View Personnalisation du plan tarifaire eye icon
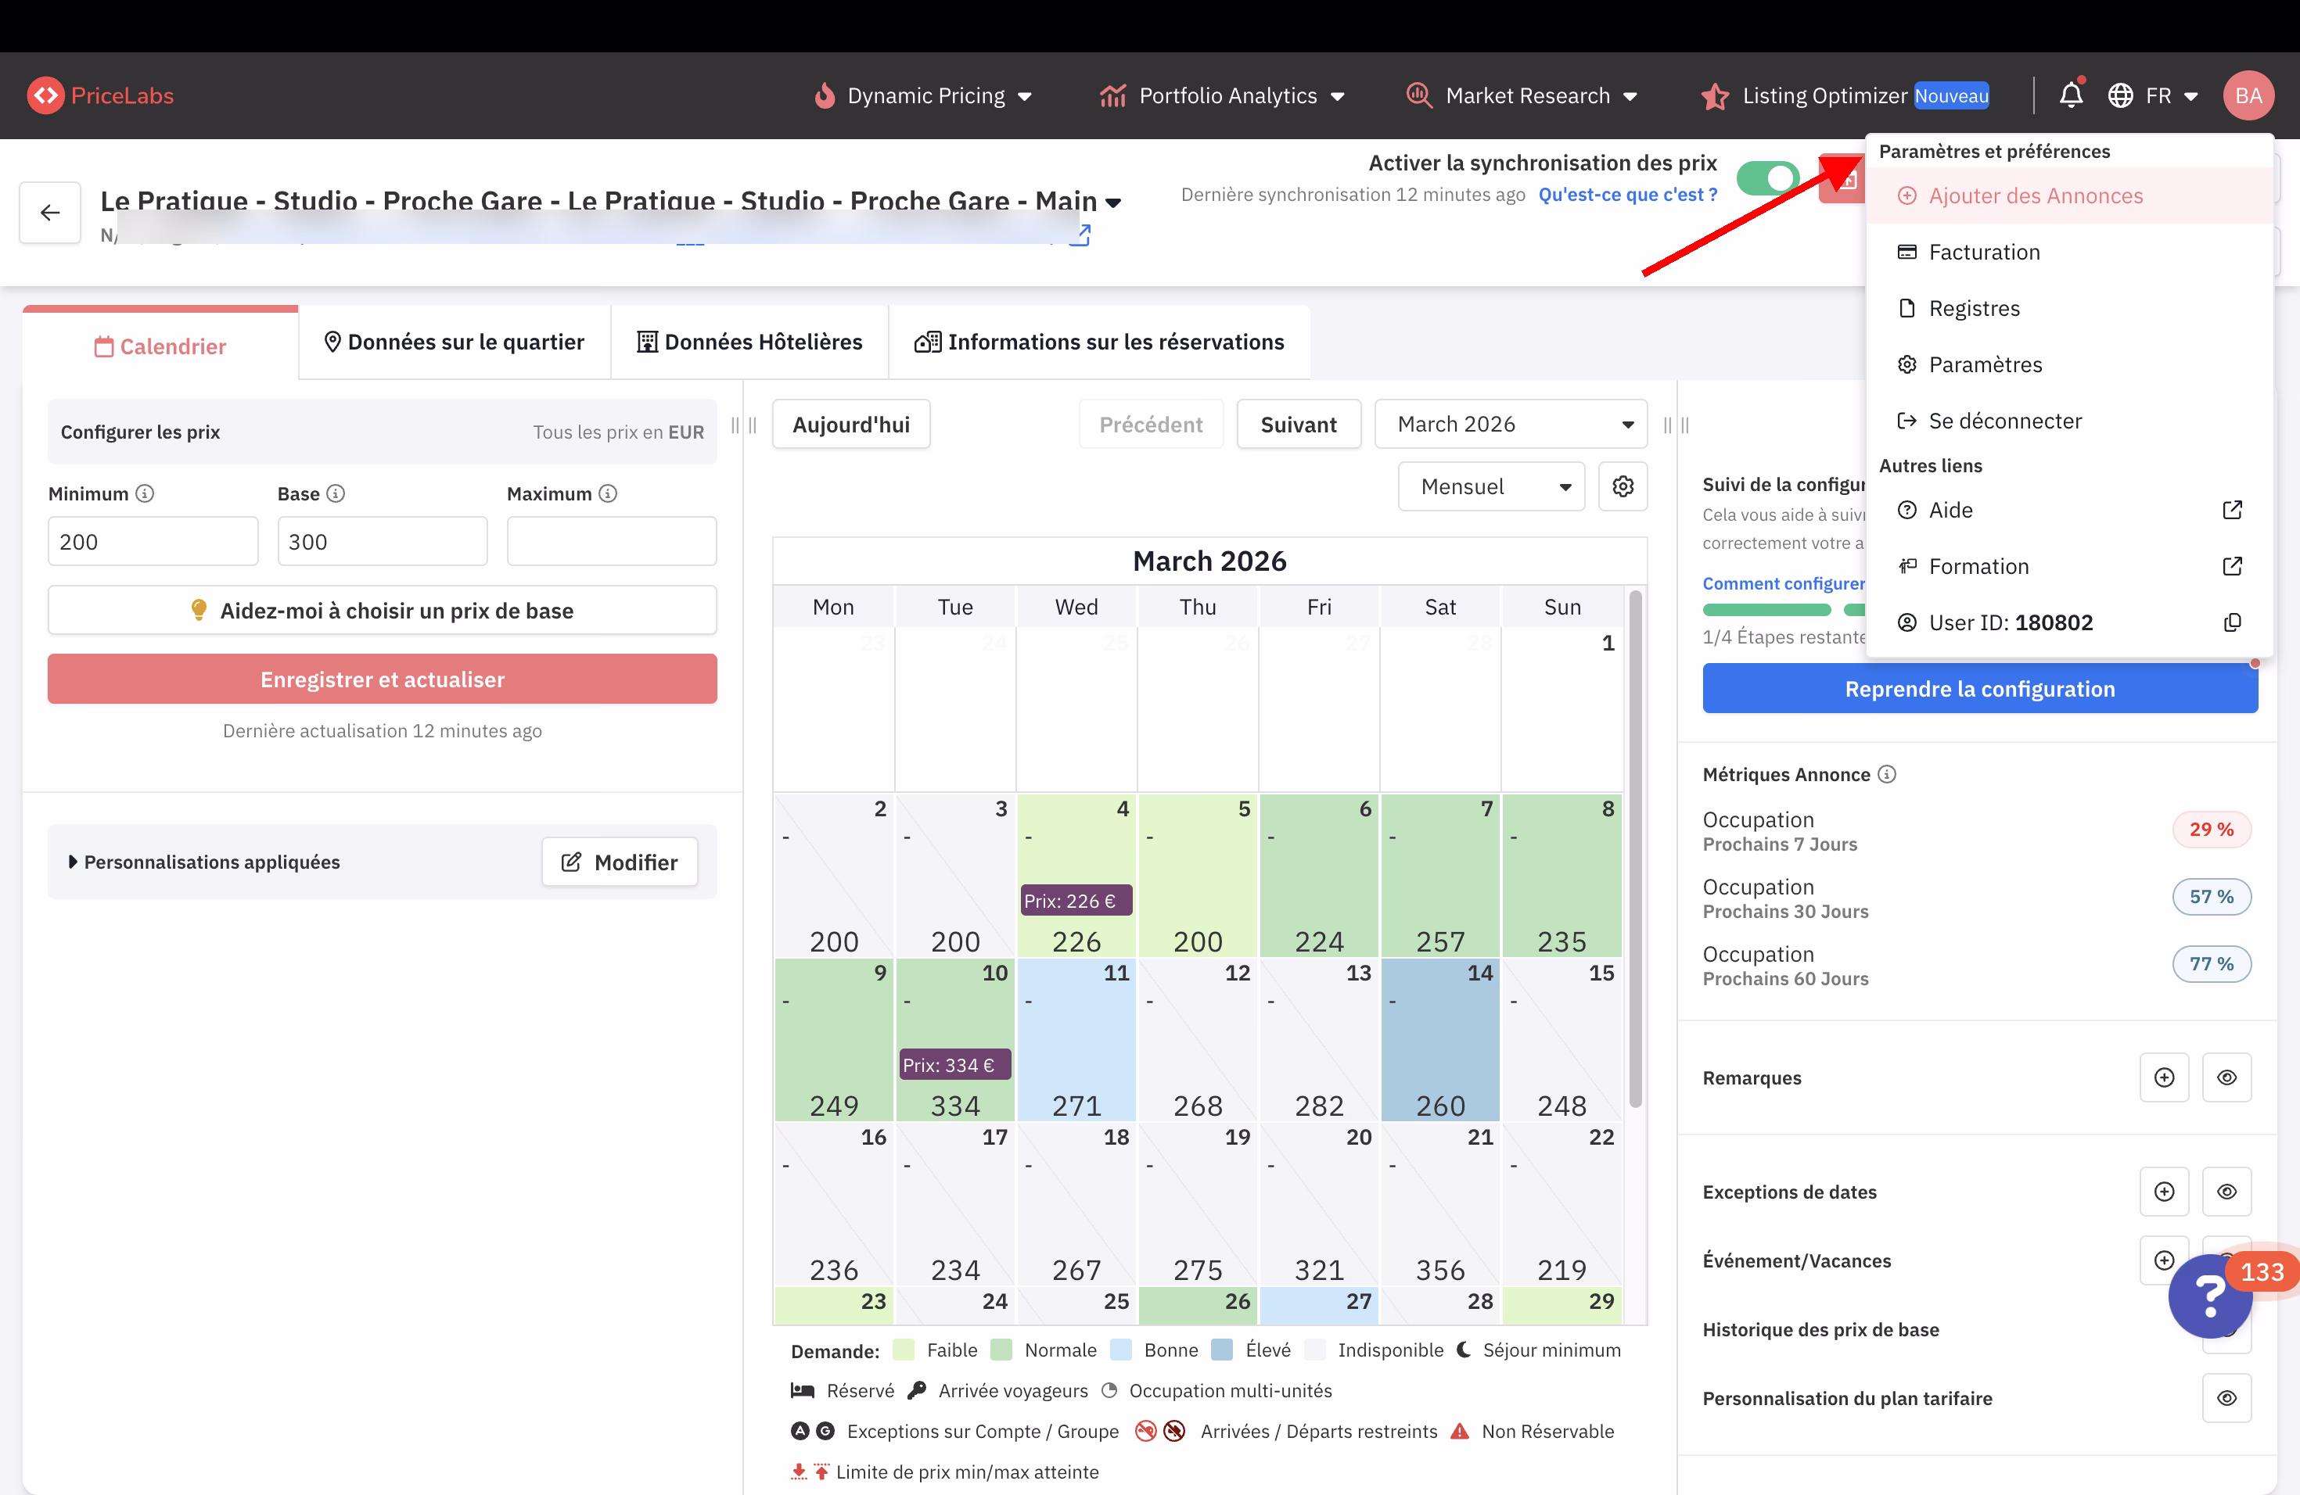The height and width of the screenshot is (1495, 2300). (2226, 1398)
